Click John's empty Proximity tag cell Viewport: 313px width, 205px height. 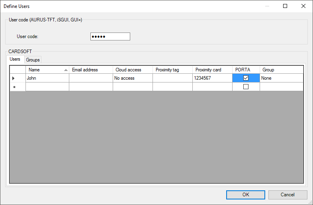[172, 78]
